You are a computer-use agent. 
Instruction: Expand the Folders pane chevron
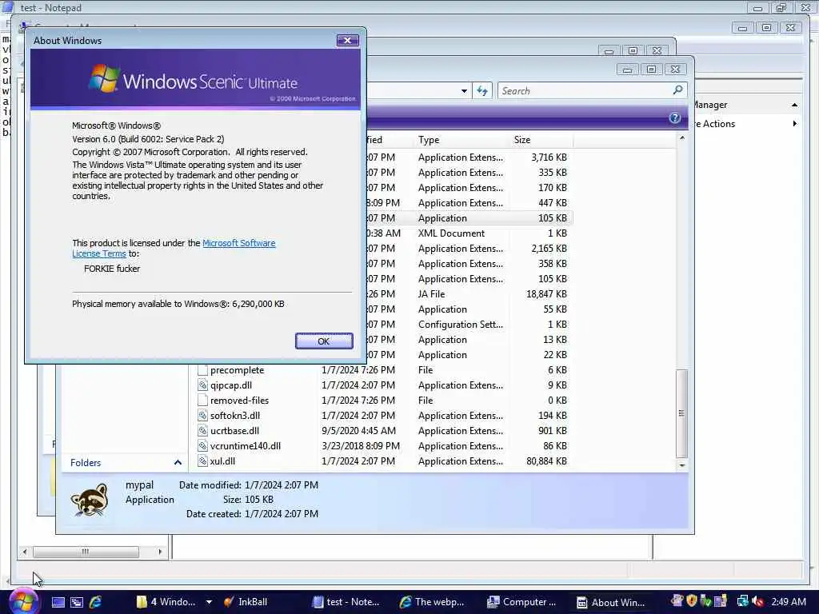(x=178, y=463)
